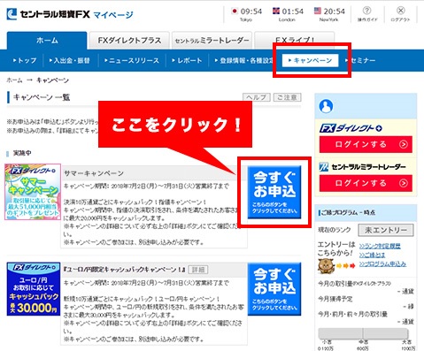Viewport: 424px width, 351px height.
Task: Click the US flag New York clock
Action: 329,14
